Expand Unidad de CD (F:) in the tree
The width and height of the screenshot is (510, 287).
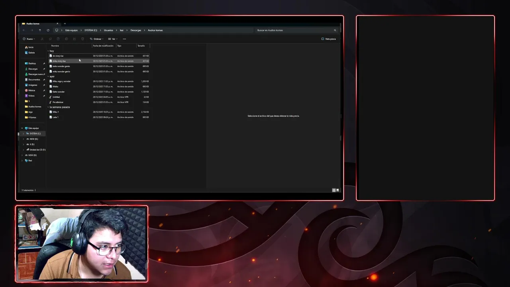point(24,150)
